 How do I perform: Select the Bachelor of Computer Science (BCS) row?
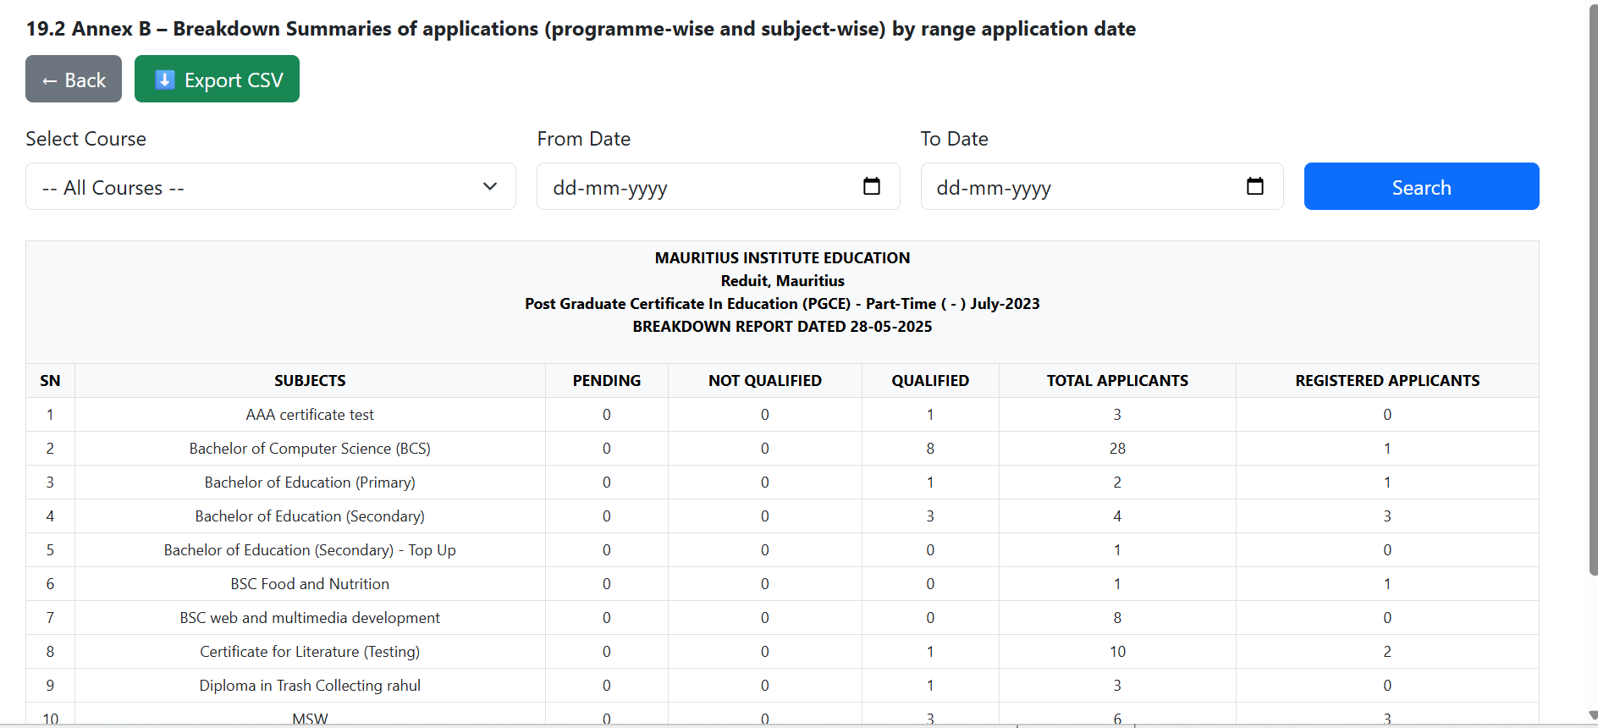point(310,449)
